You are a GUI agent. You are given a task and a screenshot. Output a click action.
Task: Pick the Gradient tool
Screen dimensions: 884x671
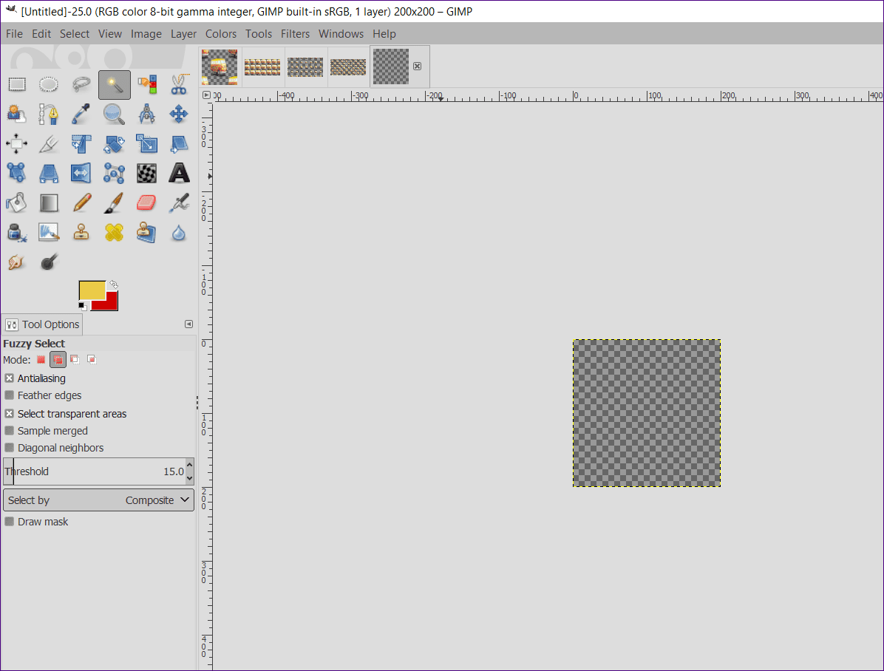point(49,202)
